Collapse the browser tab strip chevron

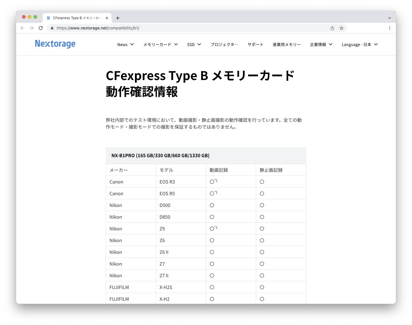click(389, 18)
